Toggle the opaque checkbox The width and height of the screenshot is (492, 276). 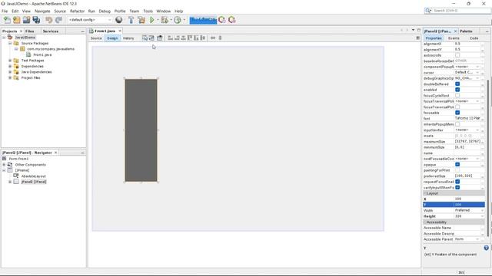[457, 164]
